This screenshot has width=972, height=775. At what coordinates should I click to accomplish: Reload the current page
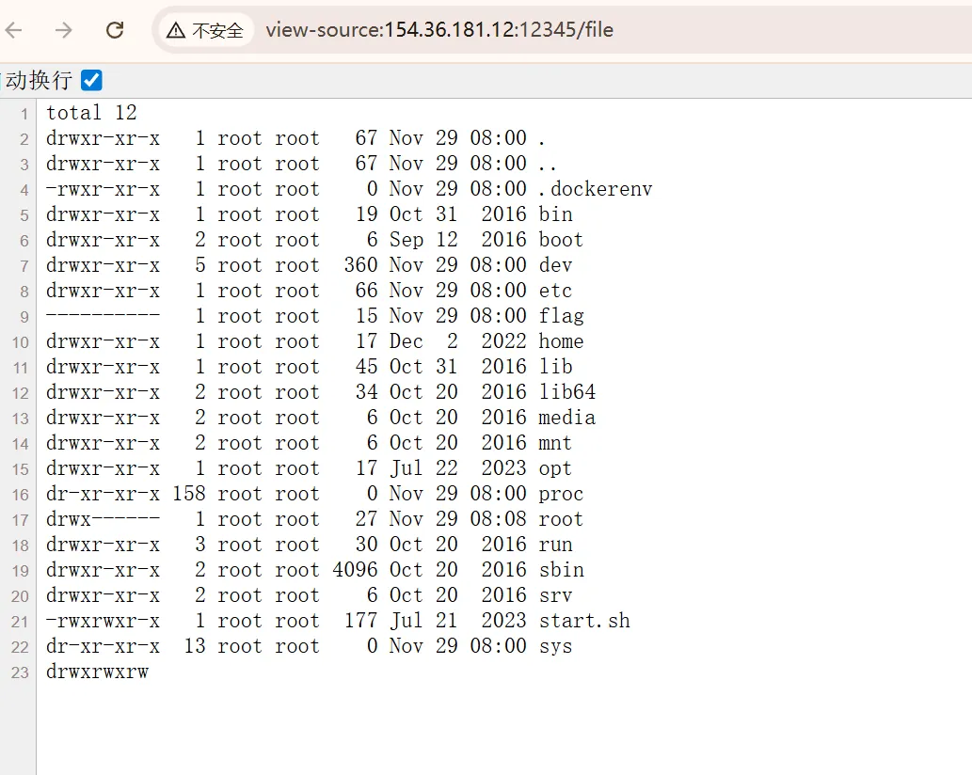115,30
